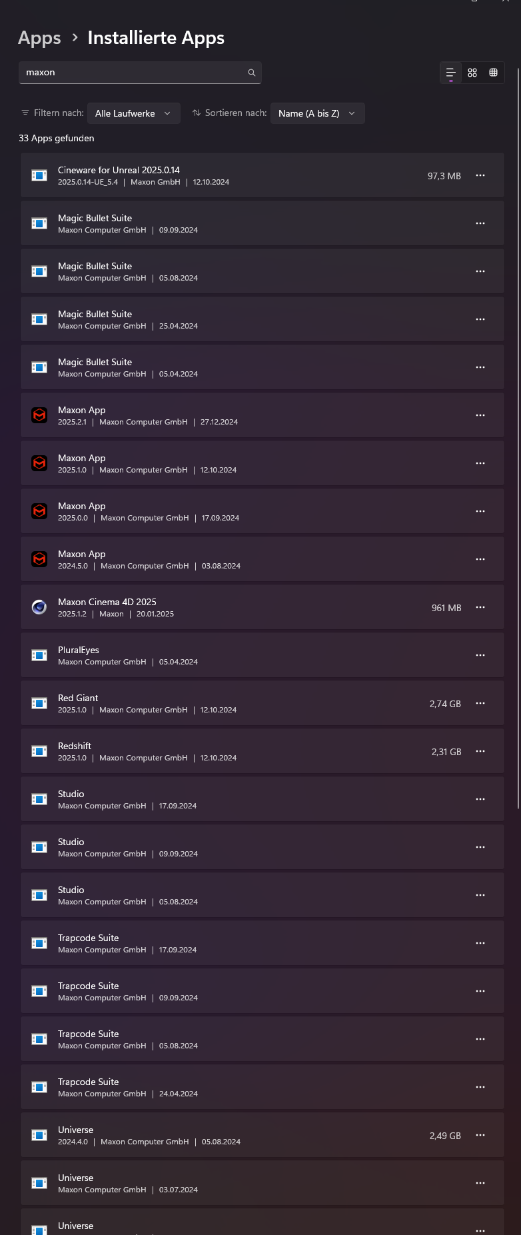Switch to table view layout

[x=494, y=73]
